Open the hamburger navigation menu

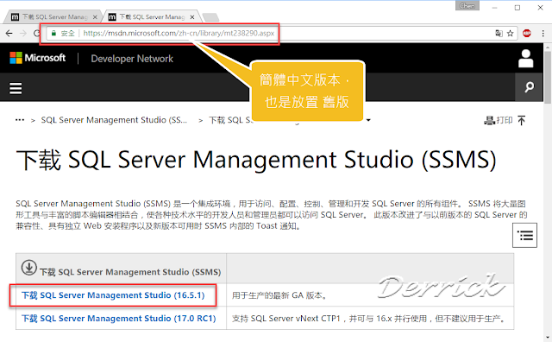(16, 88)
